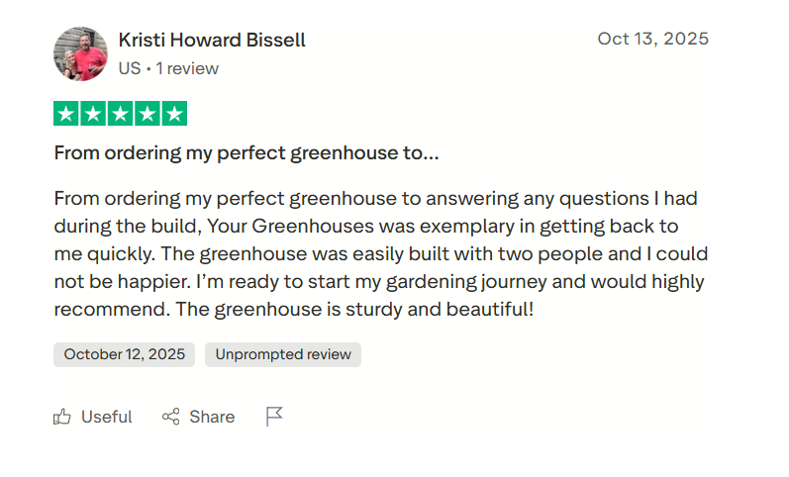
Task: Click the review body paragraph
Action: pyautogui.click(x=380, y=253)
